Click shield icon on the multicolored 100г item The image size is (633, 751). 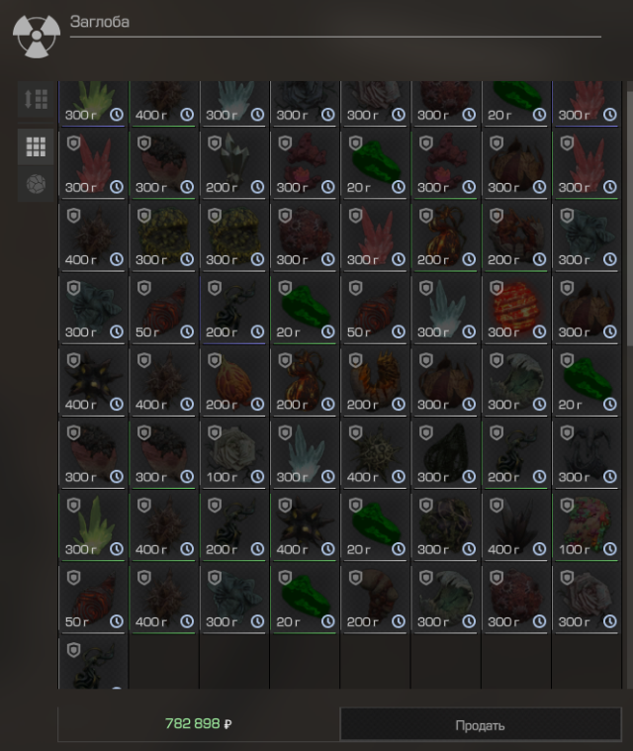[567, 506]
